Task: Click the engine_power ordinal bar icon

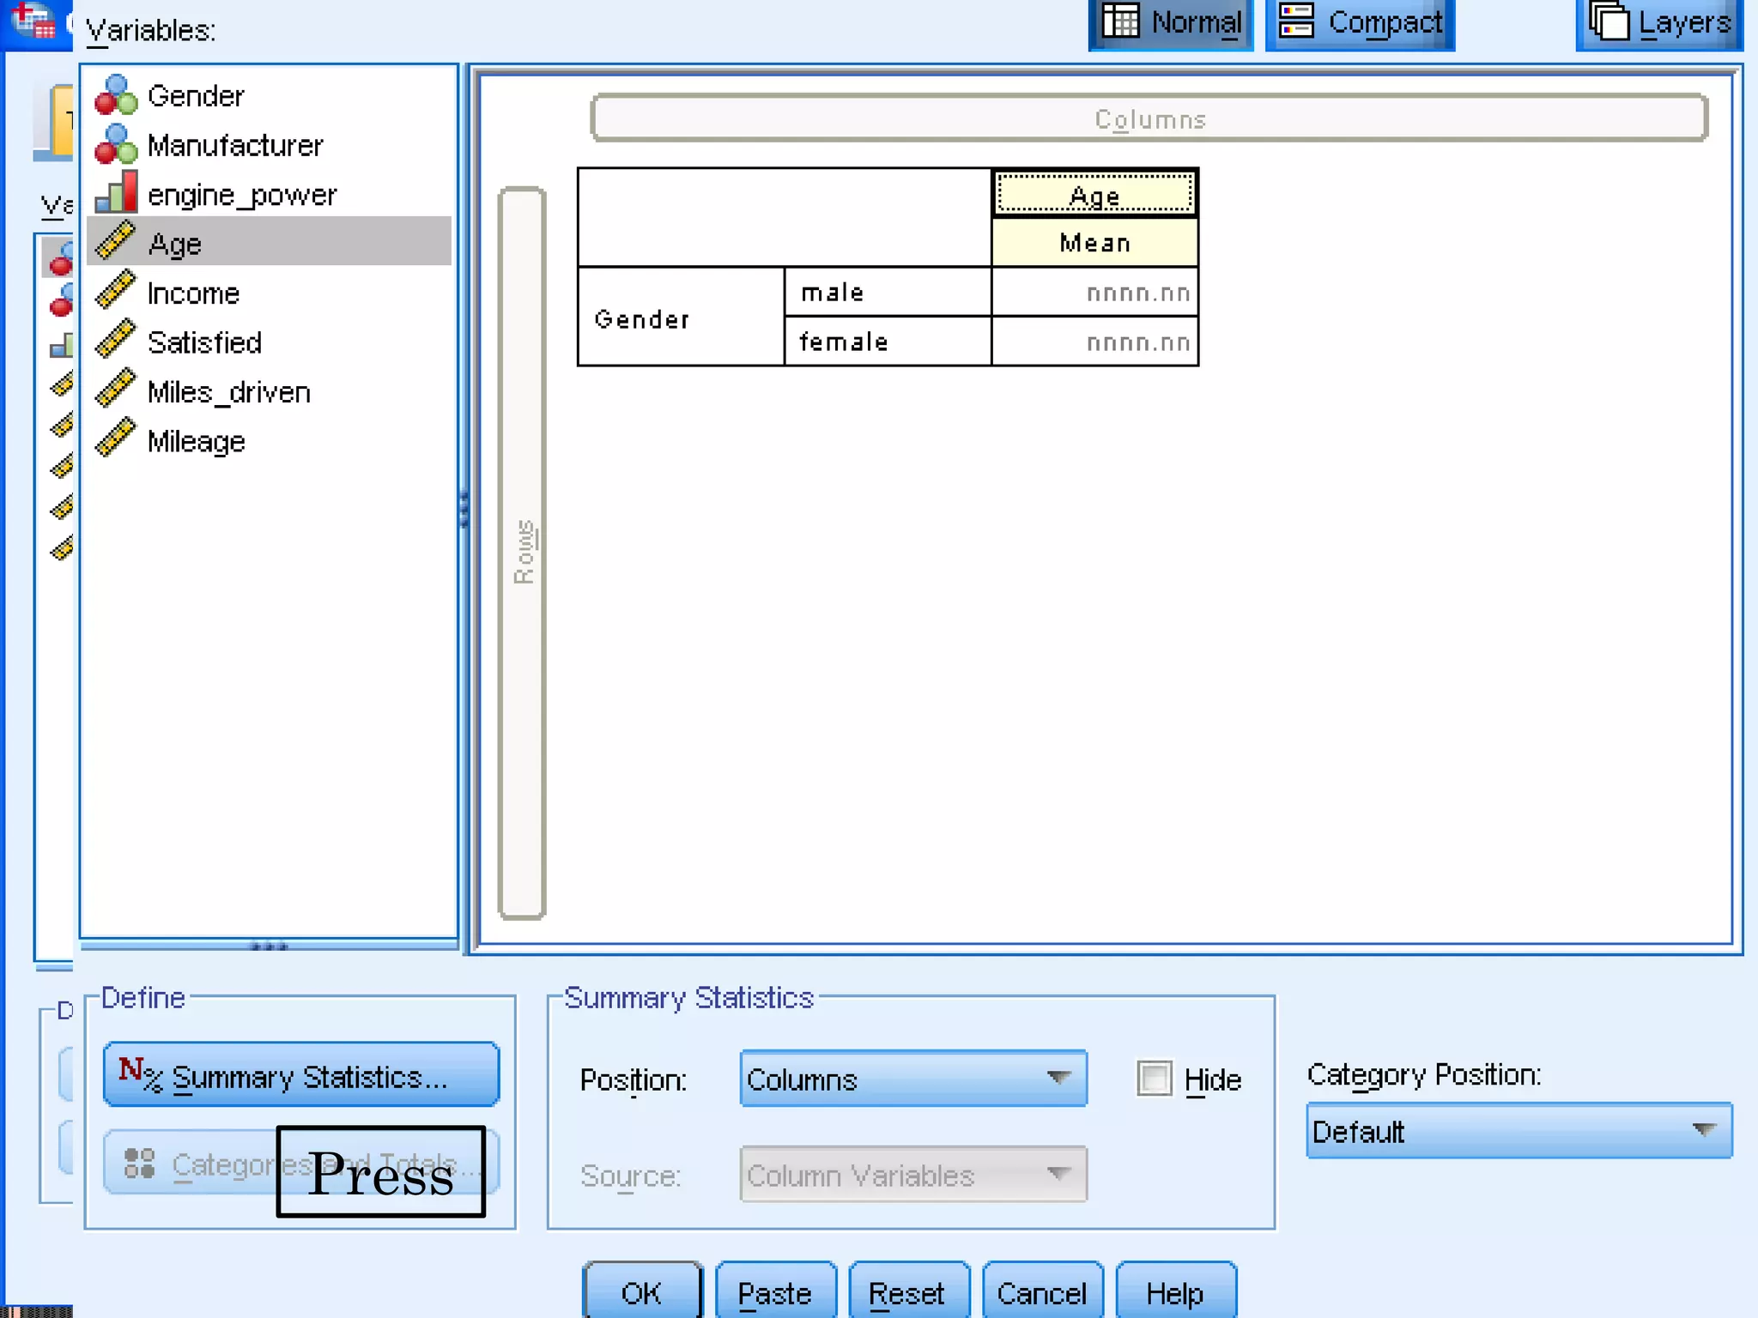Action: coord(116,193)
